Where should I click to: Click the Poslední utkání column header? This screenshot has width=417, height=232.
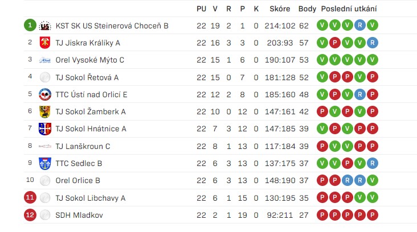[349, 9]
